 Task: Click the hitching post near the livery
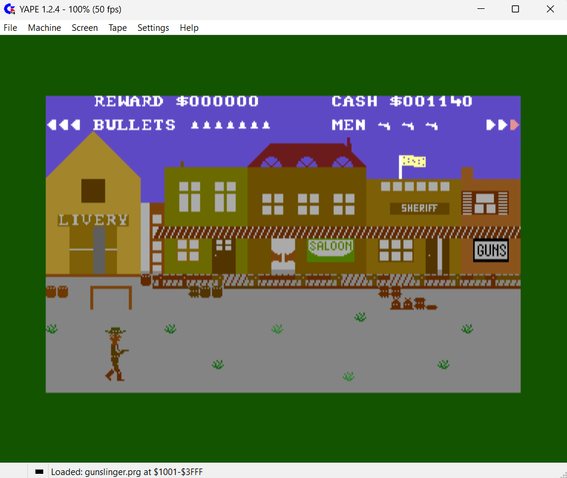coord(111,298)
